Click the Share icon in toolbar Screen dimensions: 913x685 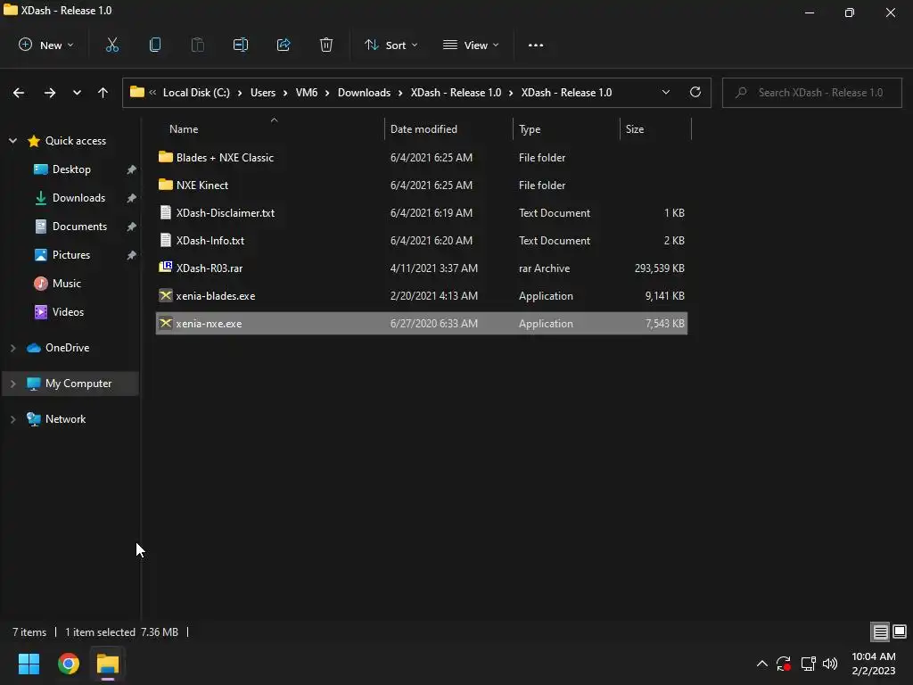point(284,45)
